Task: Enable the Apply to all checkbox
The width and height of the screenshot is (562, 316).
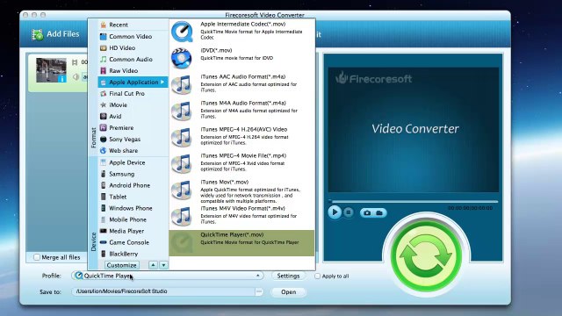Action: [317, 276]
